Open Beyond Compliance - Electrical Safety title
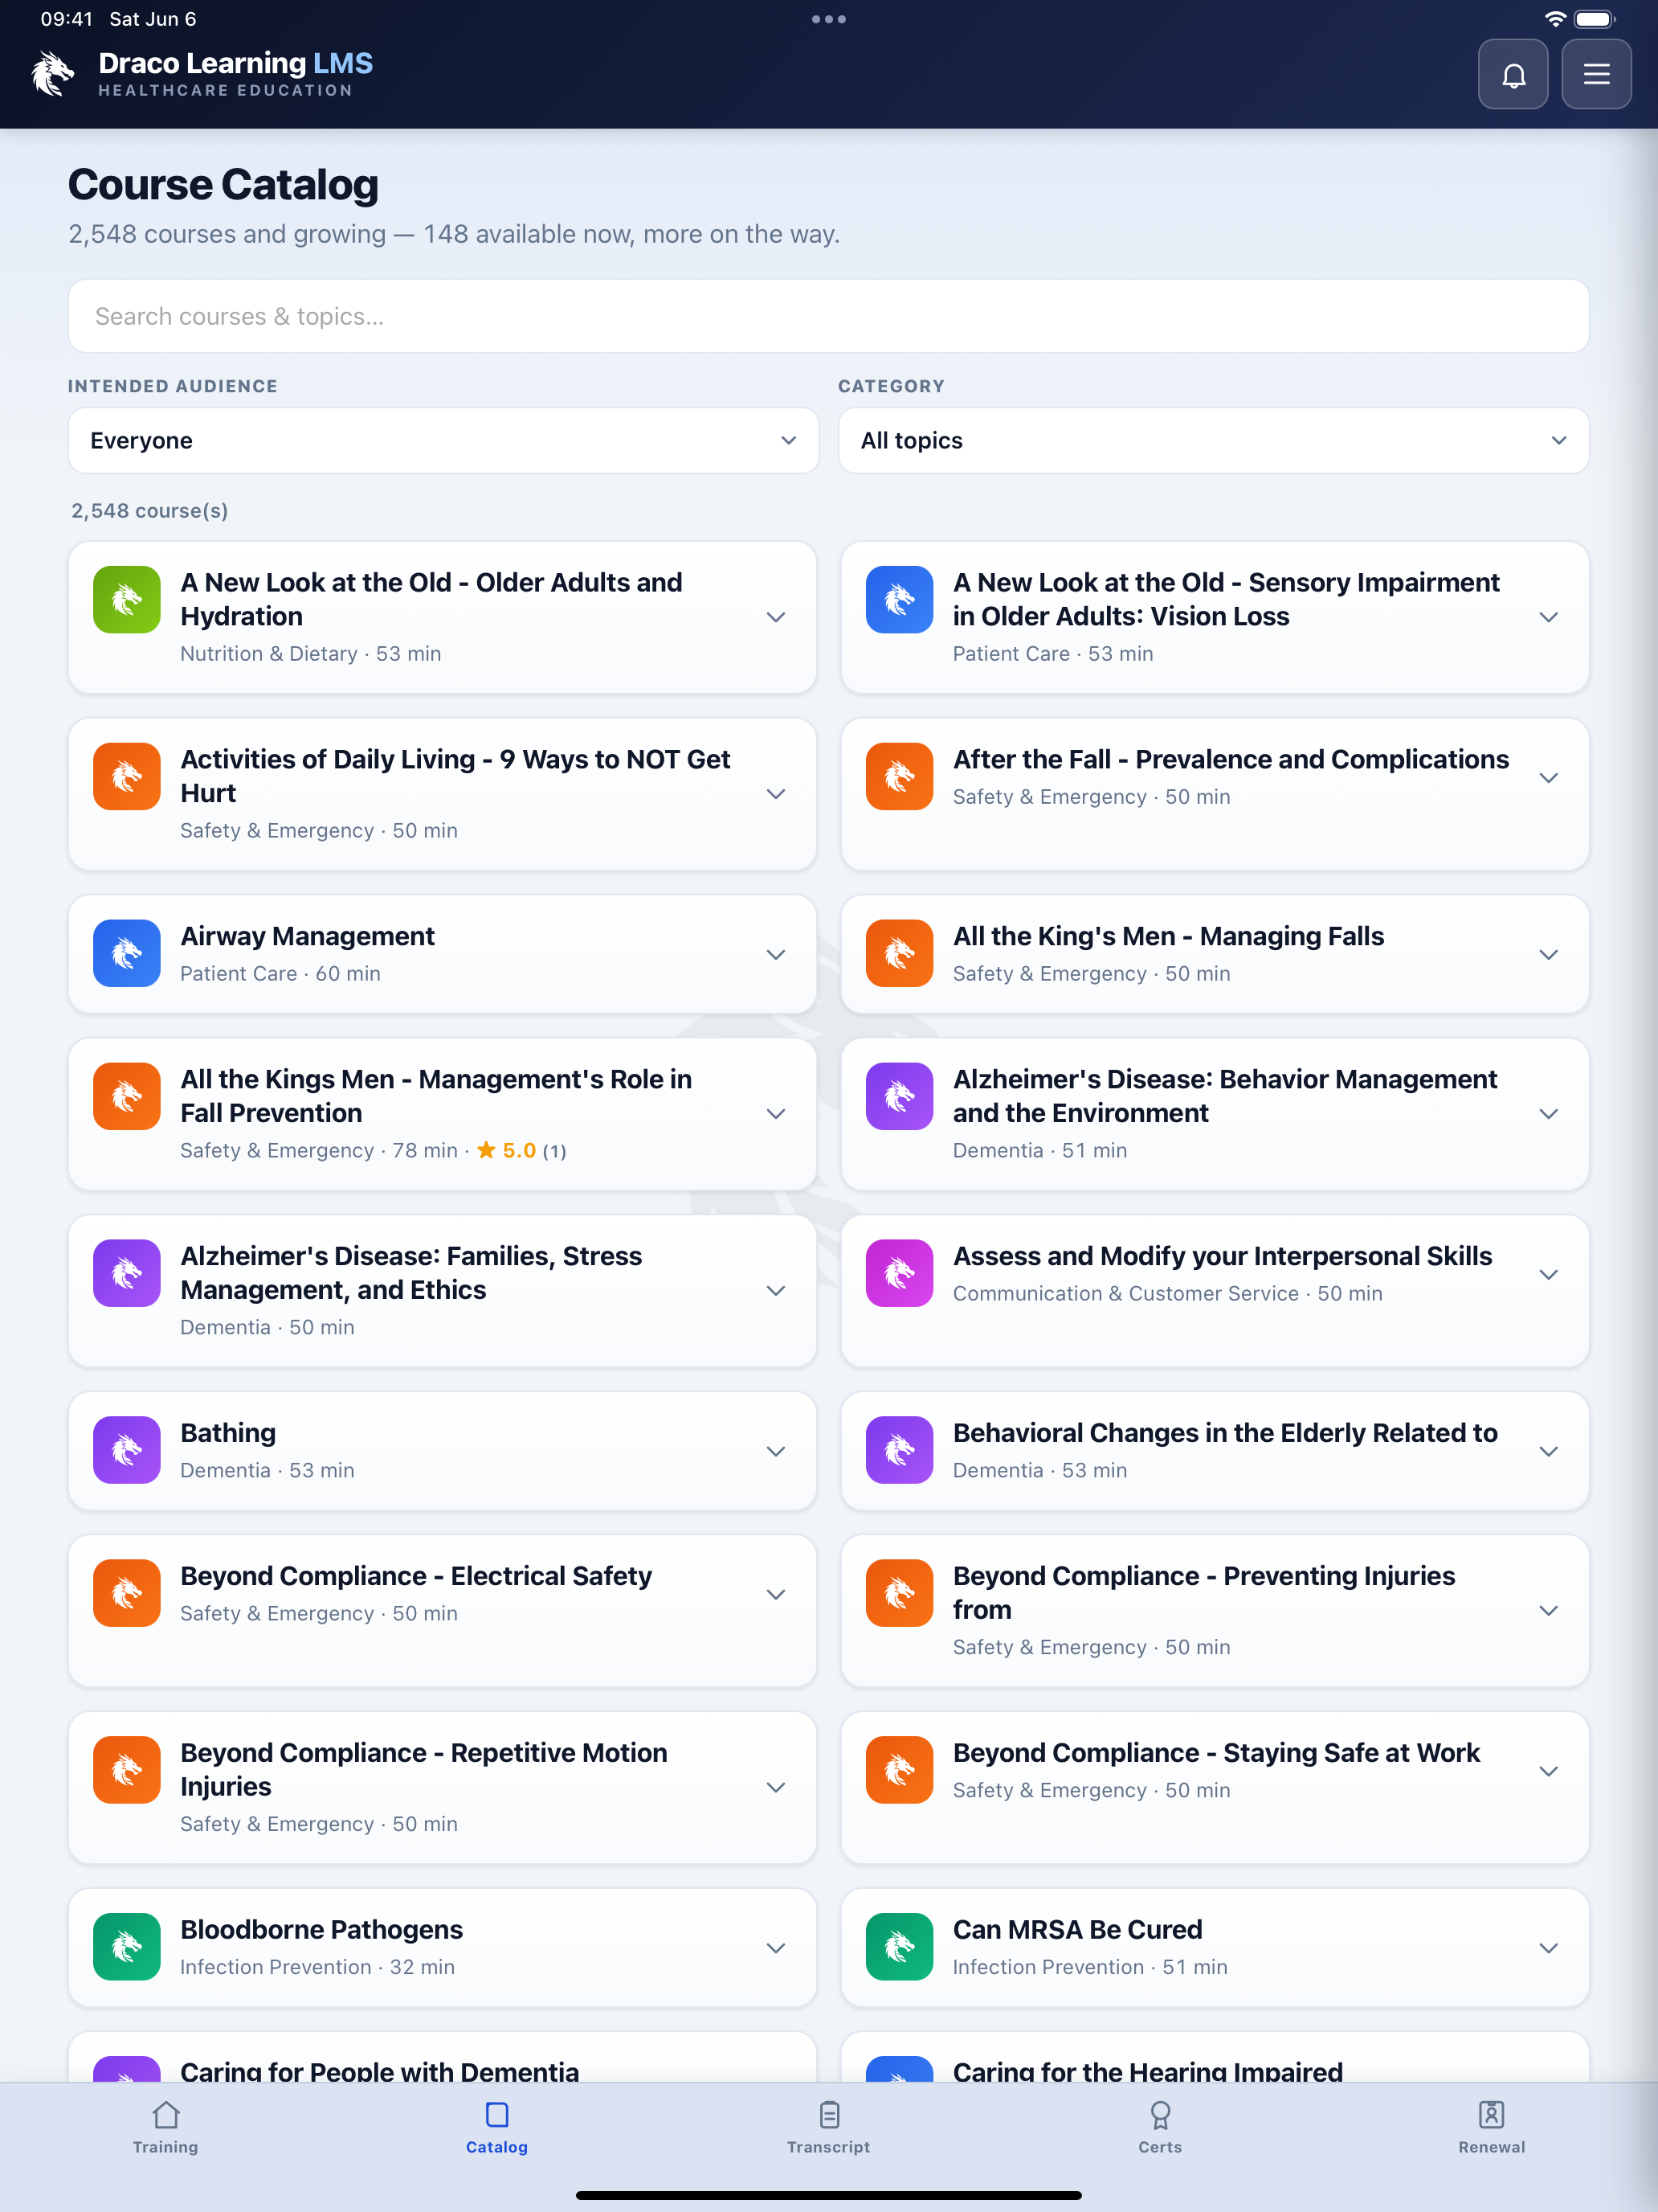 coord(416,1577)
